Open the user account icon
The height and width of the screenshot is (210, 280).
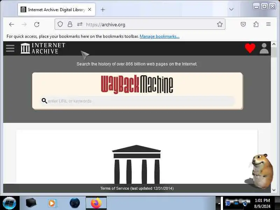point(264,48)
